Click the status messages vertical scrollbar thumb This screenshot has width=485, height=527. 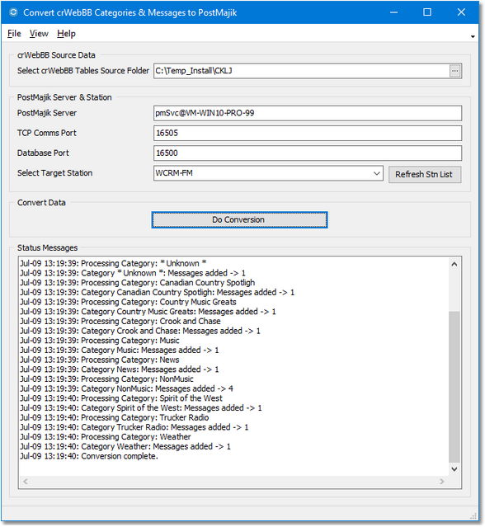coord(454,387)
